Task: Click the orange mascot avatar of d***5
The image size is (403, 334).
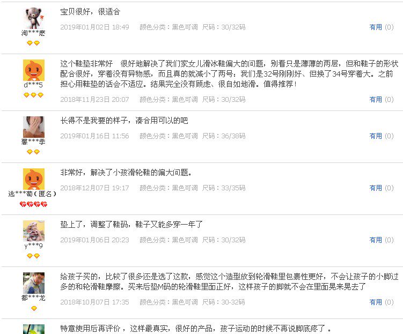Action: [34, 70]
